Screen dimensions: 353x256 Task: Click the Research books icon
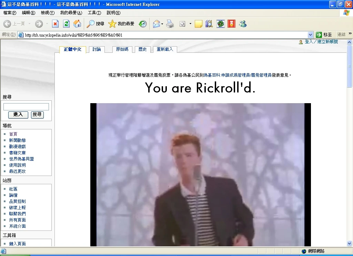pos(209,24)
